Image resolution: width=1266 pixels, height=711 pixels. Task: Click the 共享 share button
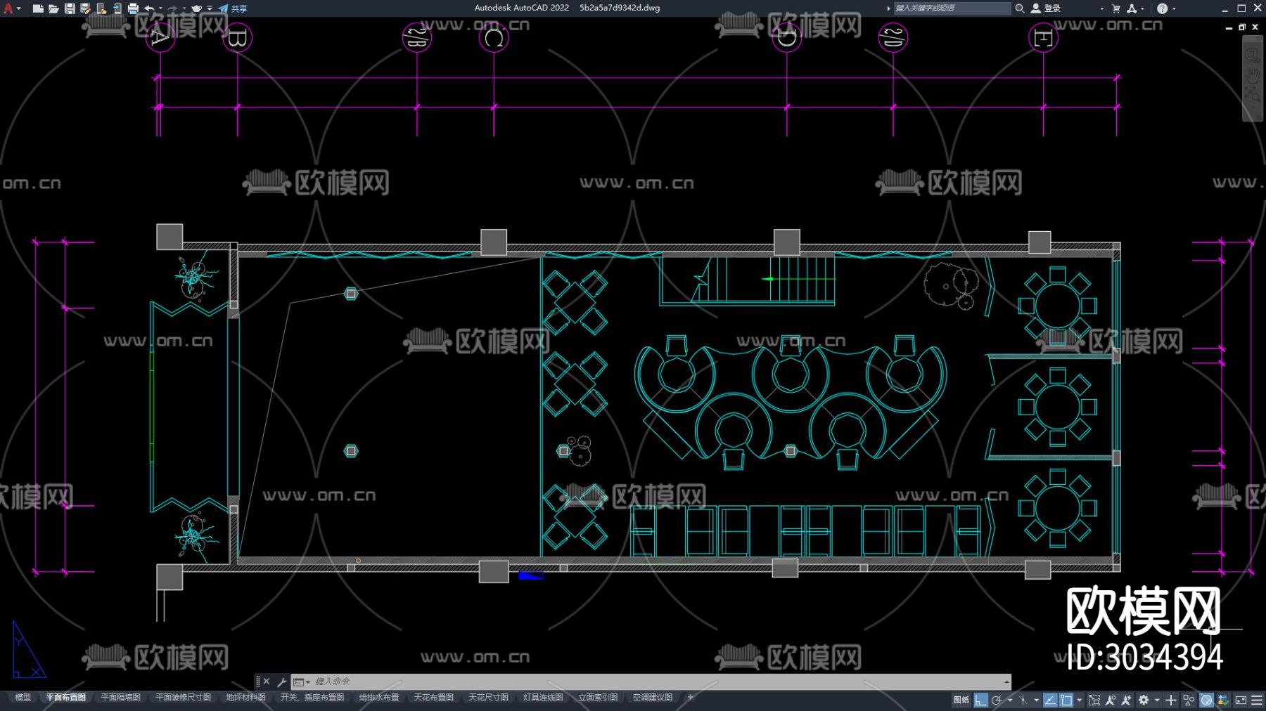coord(233,8)
